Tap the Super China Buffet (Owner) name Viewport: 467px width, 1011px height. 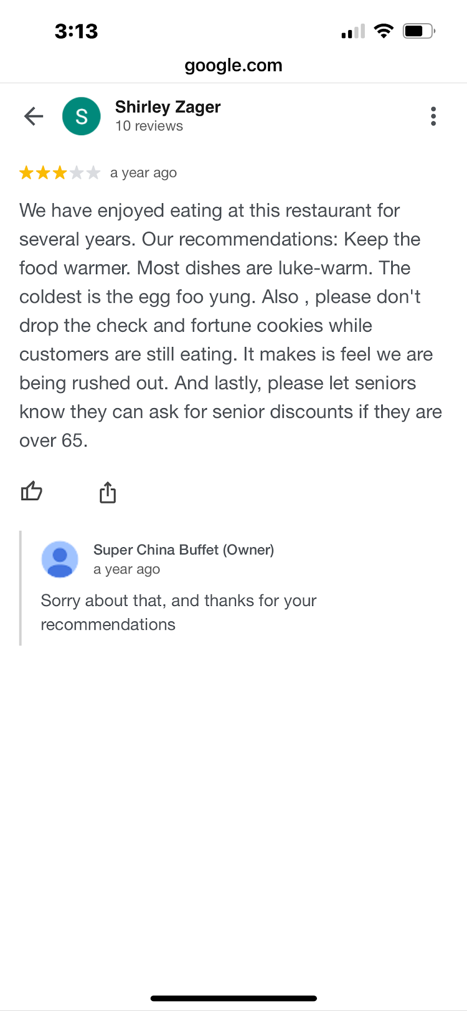click(183, 550)
